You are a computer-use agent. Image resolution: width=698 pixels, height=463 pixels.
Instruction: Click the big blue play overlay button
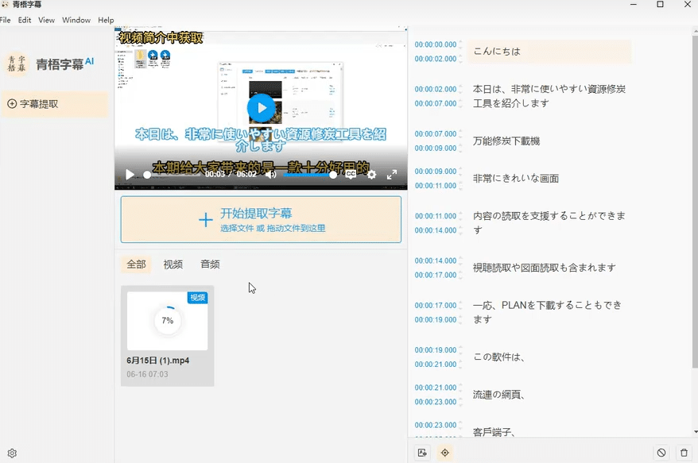tap(262, 108)
